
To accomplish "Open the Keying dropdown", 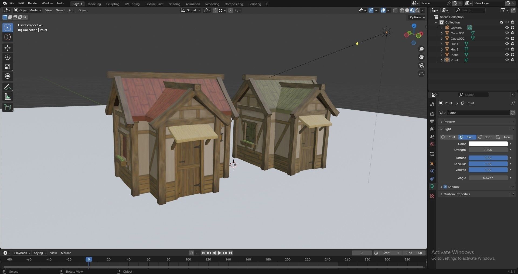I will pos(40,253).
